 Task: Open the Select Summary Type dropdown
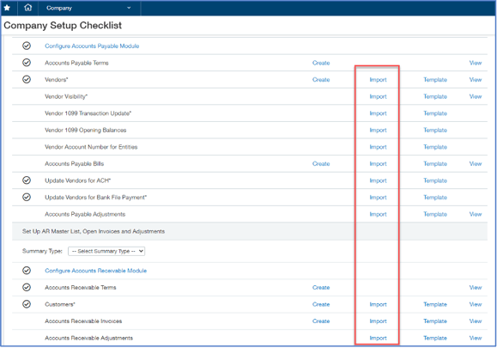(106, 251)
